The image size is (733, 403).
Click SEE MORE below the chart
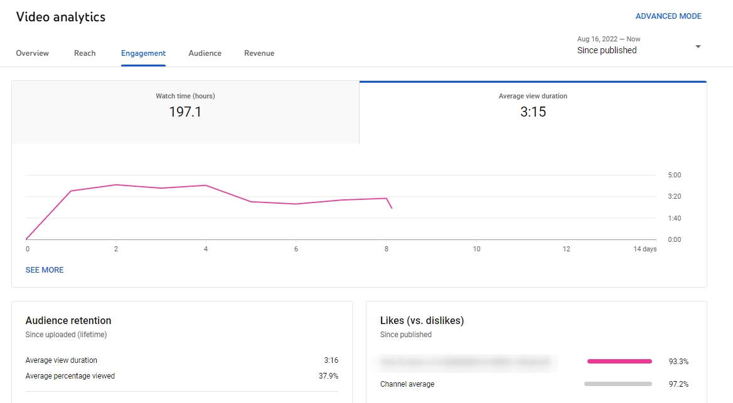[45, 270]
